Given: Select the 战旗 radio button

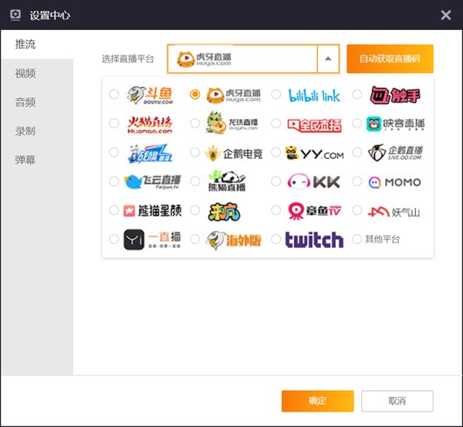Looking at the screenshot, I should click(114, 152).
